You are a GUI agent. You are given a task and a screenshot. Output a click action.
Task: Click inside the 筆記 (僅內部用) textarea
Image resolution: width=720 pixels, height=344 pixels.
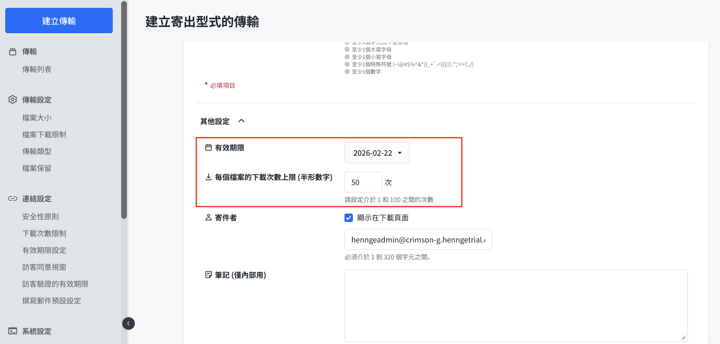tap(516, 305)
